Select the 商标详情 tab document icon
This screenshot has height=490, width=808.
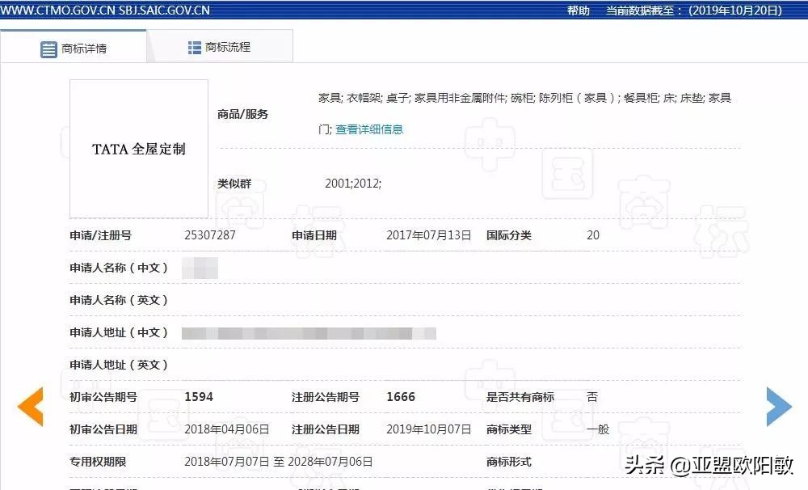[48, 46]
